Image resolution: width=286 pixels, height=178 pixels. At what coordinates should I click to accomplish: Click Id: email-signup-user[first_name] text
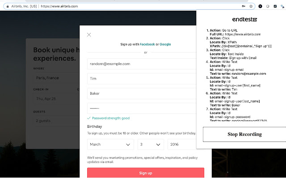coord(235,85)
